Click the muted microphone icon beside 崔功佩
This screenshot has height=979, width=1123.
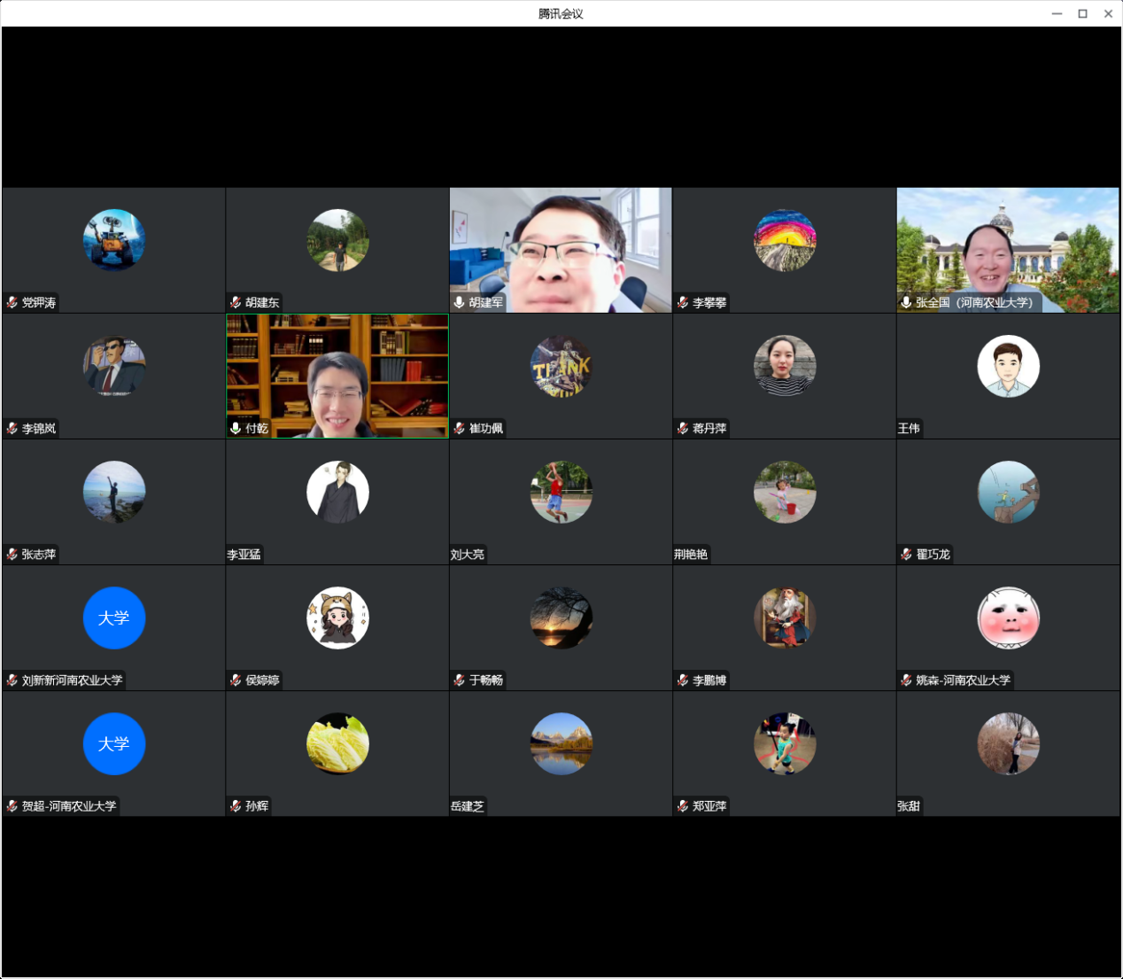pyautogui.click(x=459, y=429)
